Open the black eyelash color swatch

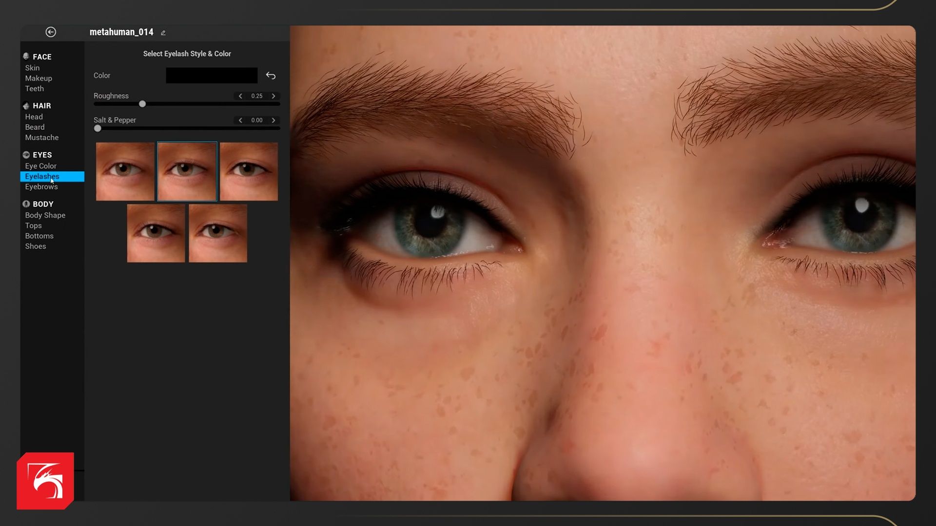tap(212, 75)
